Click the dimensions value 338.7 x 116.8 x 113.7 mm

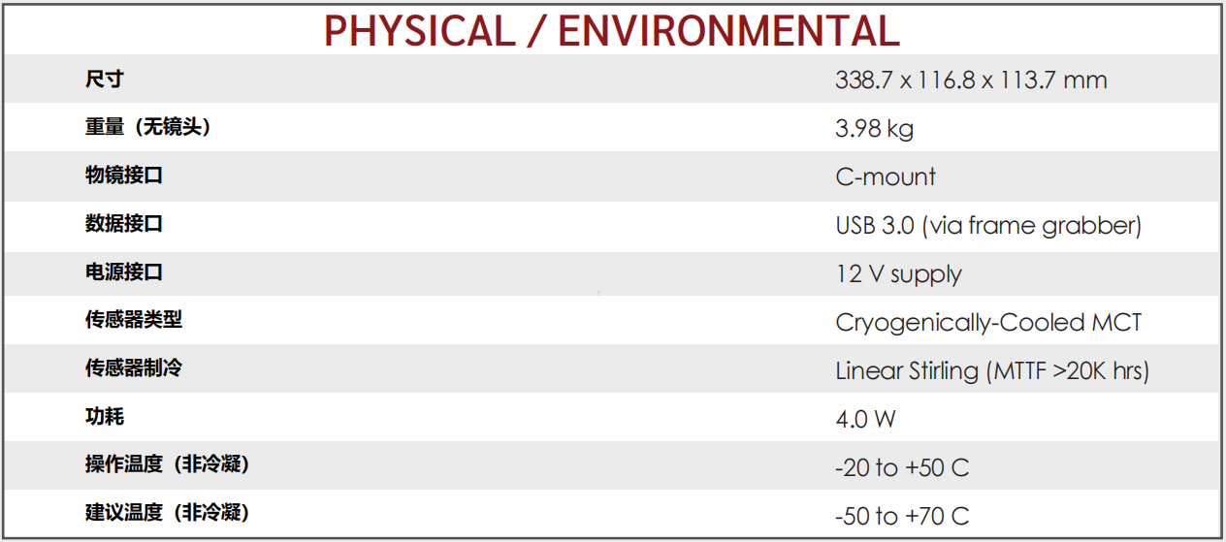pos(971,80)
